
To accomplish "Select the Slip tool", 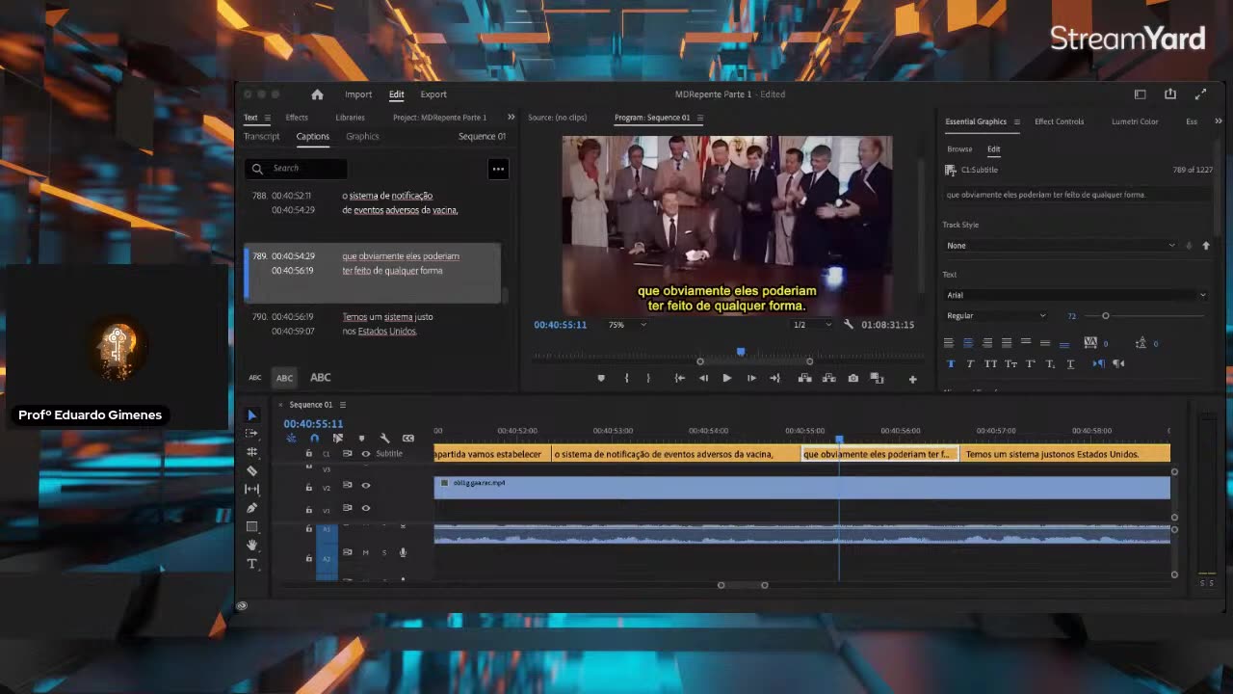I will (x=251, y=489).
